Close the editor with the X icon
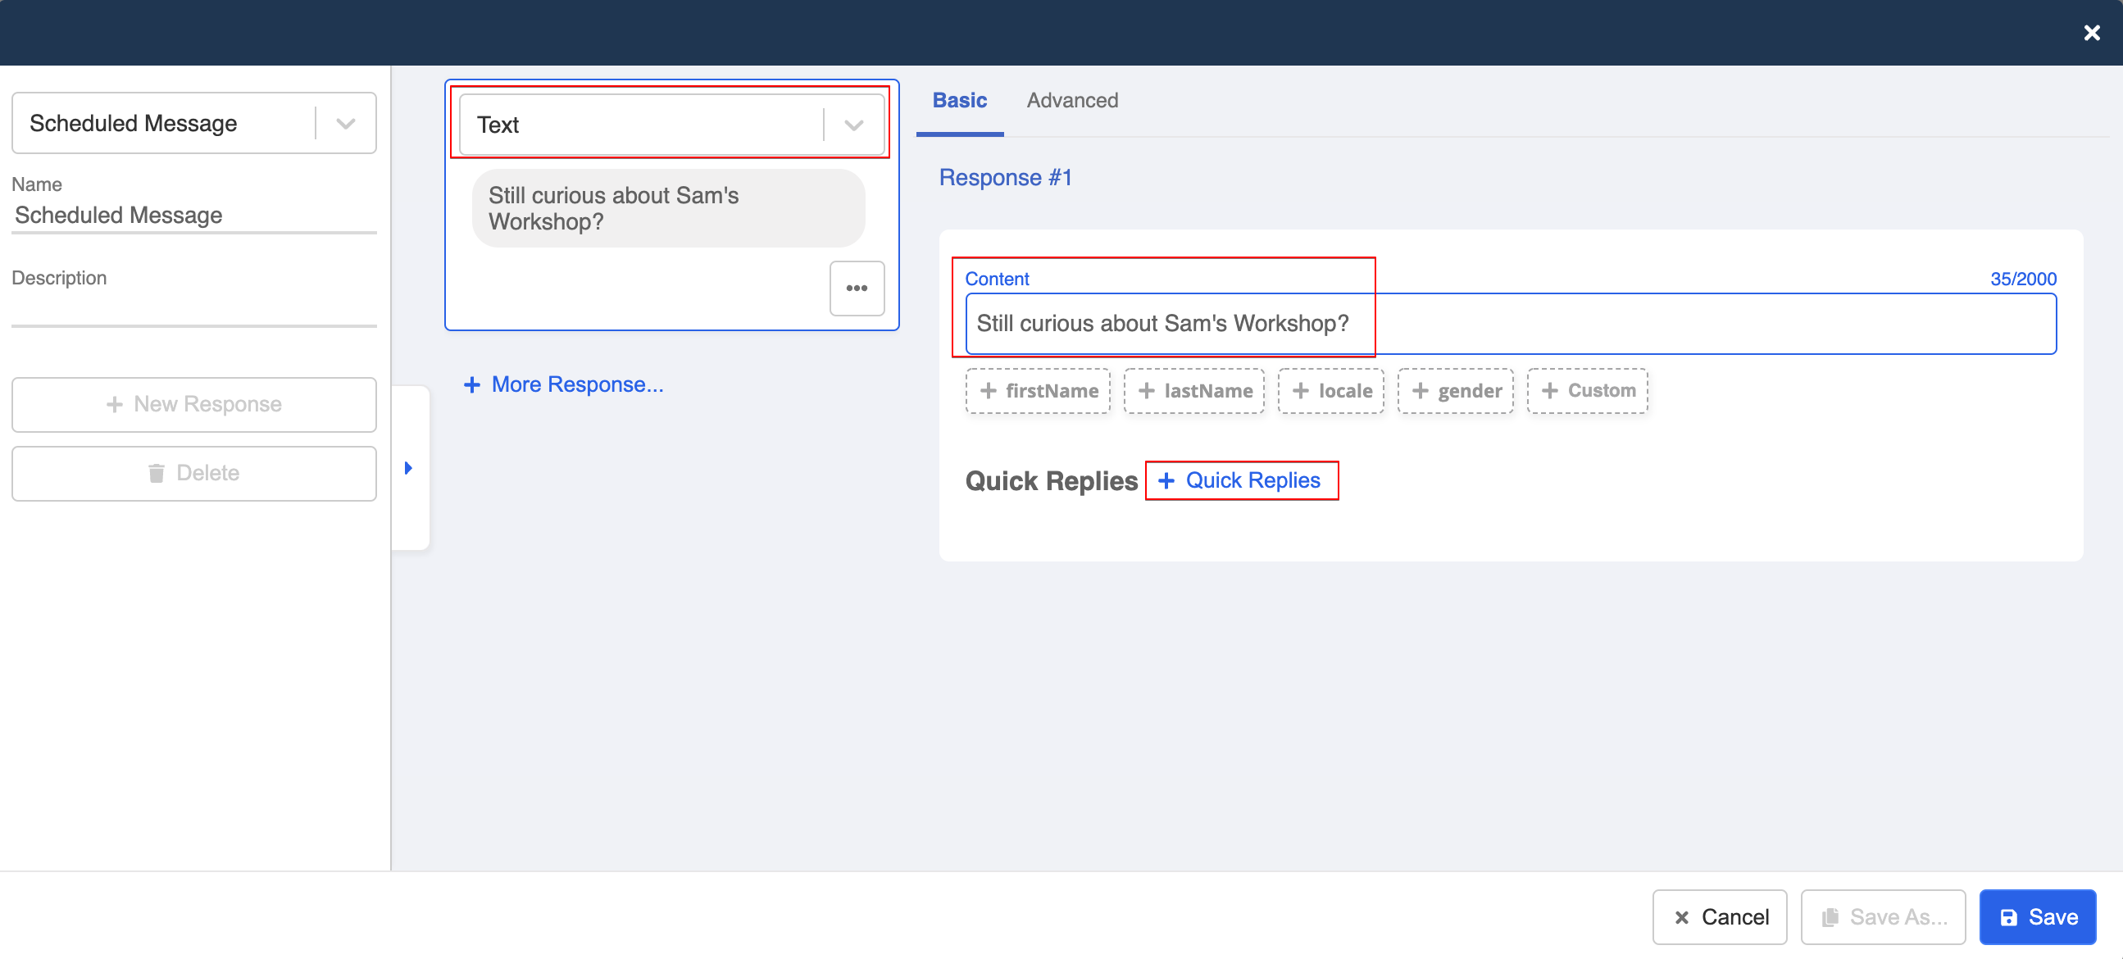The height and width of the screenshot is (959, 2123). pos(2092,32)
